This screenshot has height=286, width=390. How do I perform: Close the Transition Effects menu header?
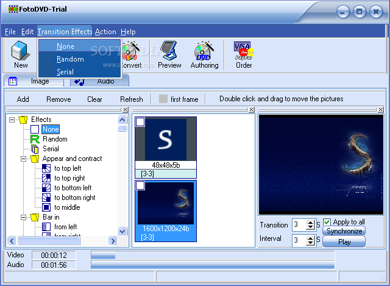click(65, 32)
